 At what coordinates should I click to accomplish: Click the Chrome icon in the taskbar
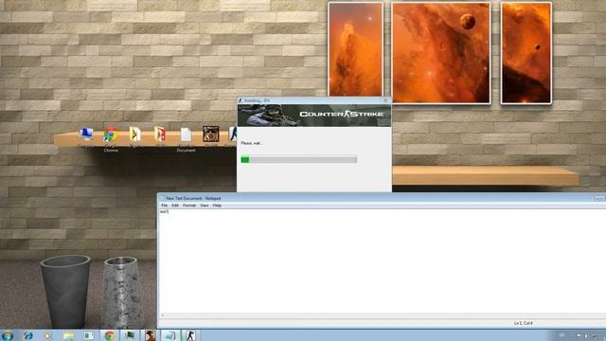[x=110, y=335]
